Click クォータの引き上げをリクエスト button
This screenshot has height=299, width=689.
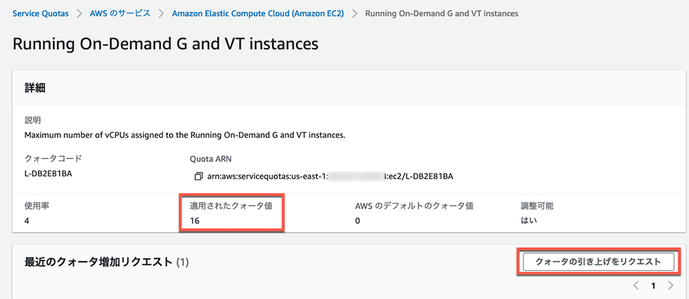(x=598, y=262)
